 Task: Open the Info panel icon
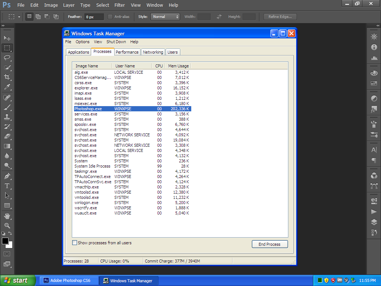click(x=374, y=47)
